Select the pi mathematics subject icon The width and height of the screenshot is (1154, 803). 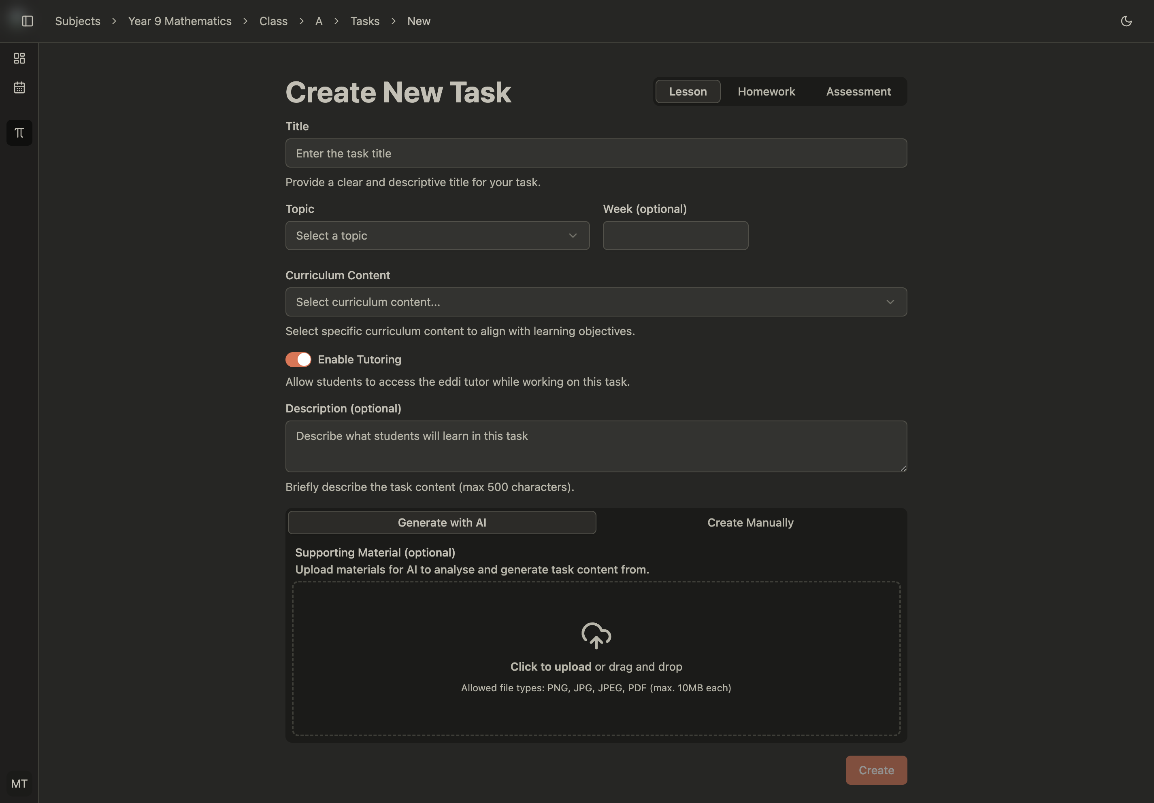click(19, 133)
